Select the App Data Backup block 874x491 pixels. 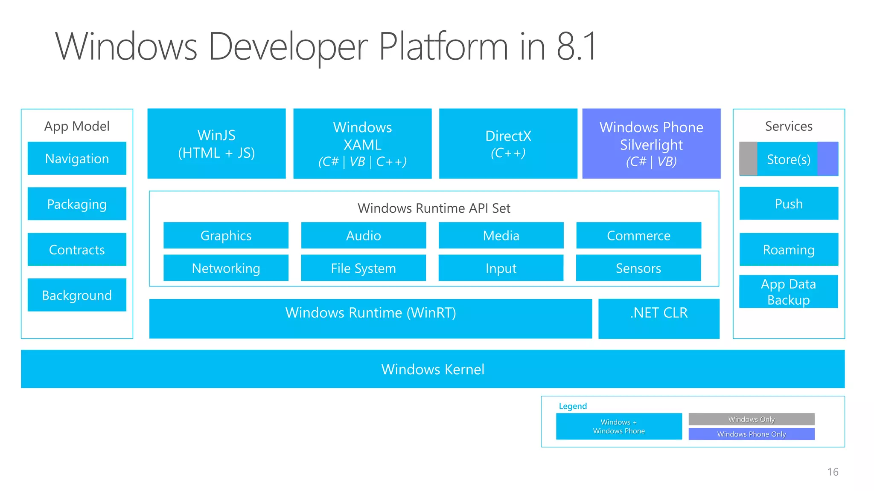click(788, 292)
